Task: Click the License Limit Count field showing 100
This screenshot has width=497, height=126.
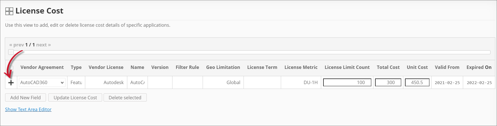Action: pyautogui.click(x=347, y=82)
